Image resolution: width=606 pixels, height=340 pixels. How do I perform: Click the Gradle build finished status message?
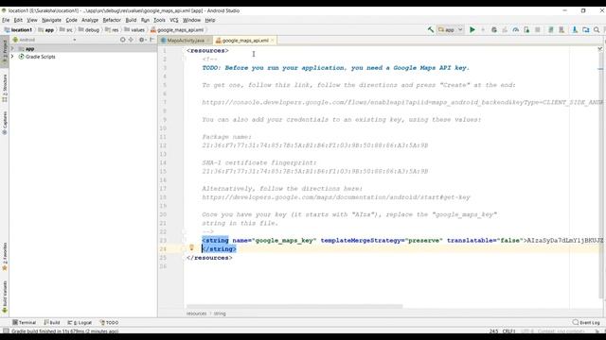[65, 331]
